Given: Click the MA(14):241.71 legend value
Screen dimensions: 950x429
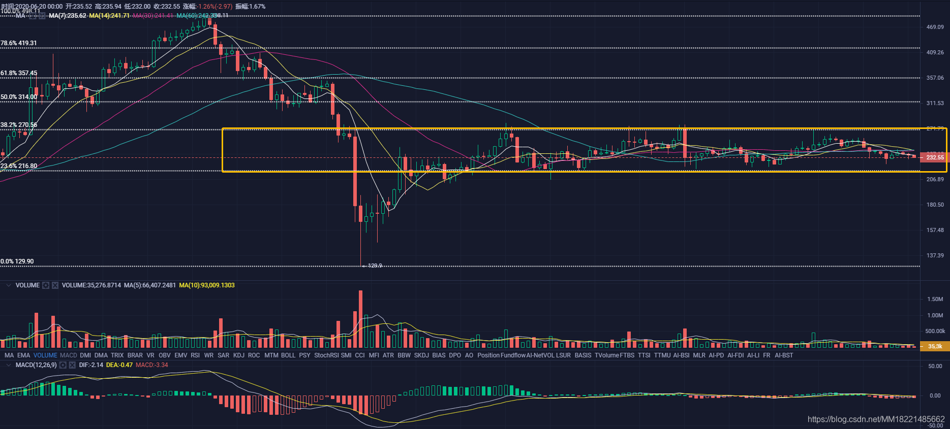Looking at the screenshot, I should point(109,16).
